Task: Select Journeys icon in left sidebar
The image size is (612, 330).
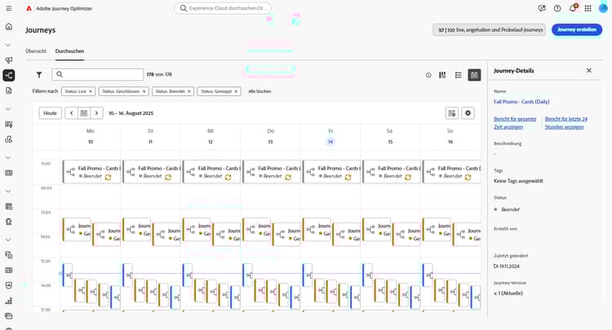Action: pyautogui.click(x=9, y=75)
